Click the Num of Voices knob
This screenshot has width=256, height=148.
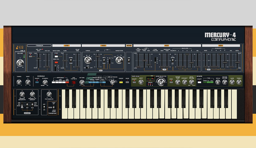[x=113, y=82]
